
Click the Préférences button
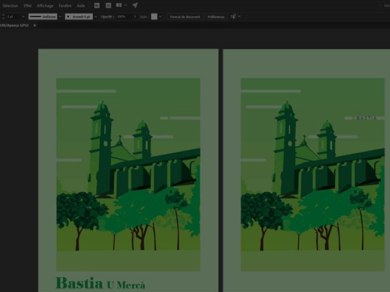215,16
